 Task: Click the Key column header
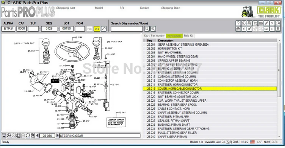pos(150,40)
